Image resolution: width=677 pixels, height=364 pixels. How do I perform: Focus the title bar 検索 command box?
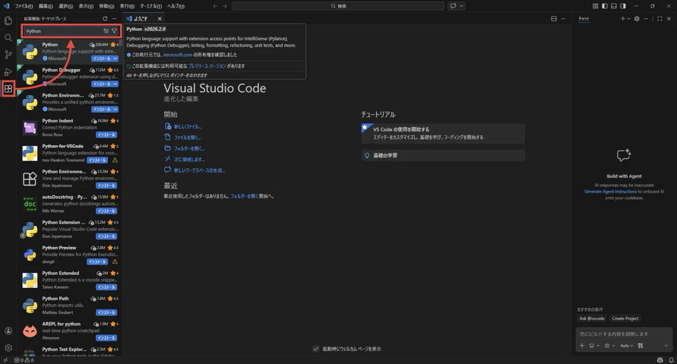tap(338, 6)
